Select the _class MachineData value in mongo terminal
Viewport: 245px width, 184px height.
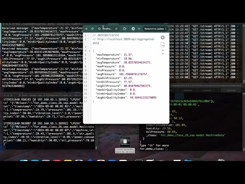(x=192, y=135)
